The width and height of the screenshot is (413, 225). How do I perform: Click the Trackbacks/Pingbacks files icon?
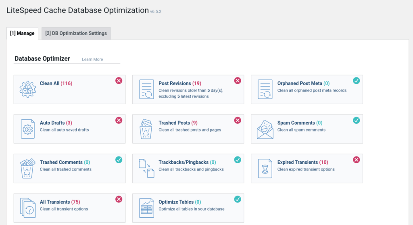(x=146, y=169)
